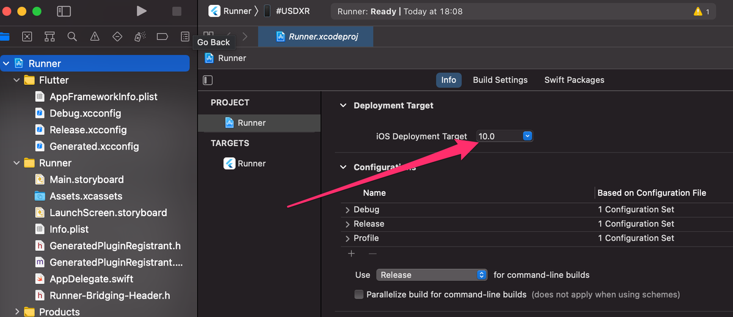Open AppFrameworkInfo.plist
Image resolution: width=733 pixels, height=317 pixels.
coord(95,97)
